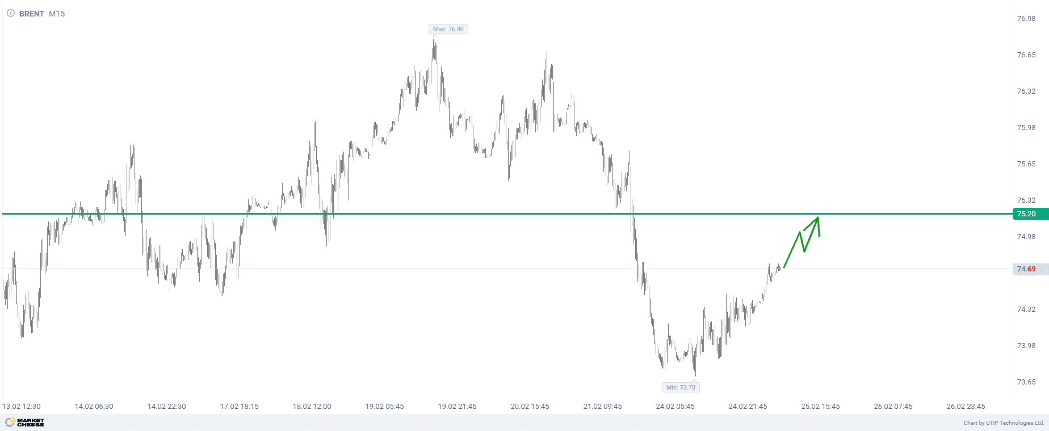Click the 25.02 15:45 time axis label
This screenshot has width=1049, height=431.
[821, 407]
